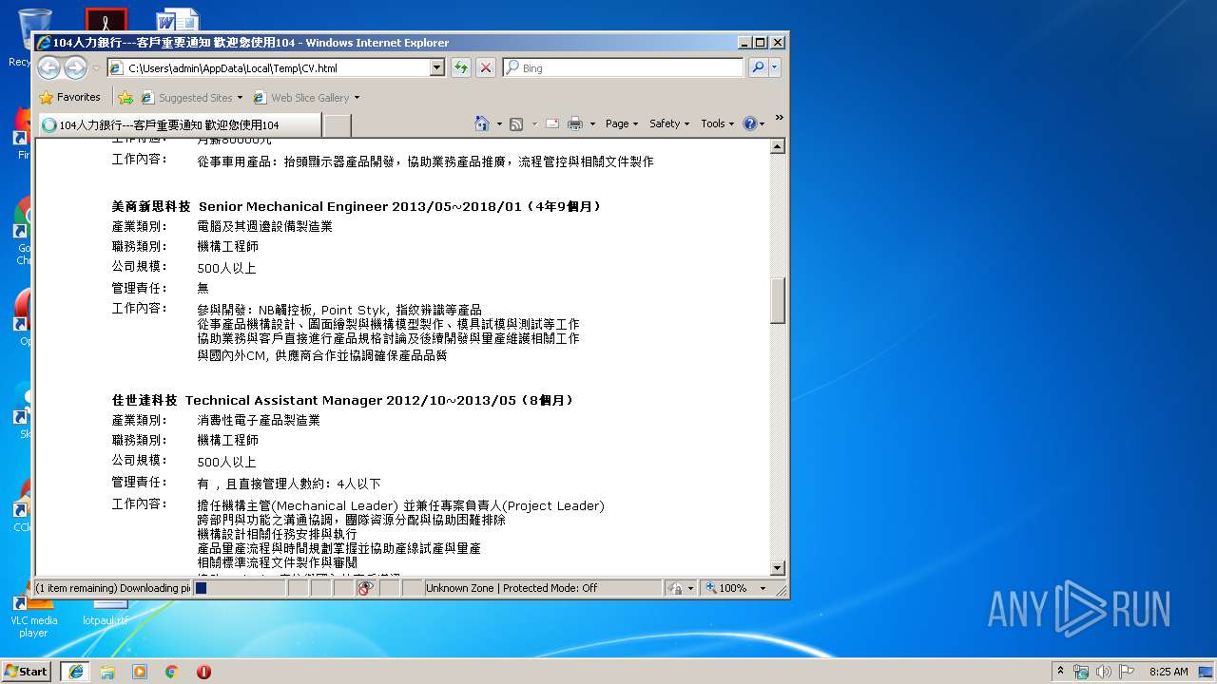
Task: Click the Stop loading X icon
Action: pos(486,68)
